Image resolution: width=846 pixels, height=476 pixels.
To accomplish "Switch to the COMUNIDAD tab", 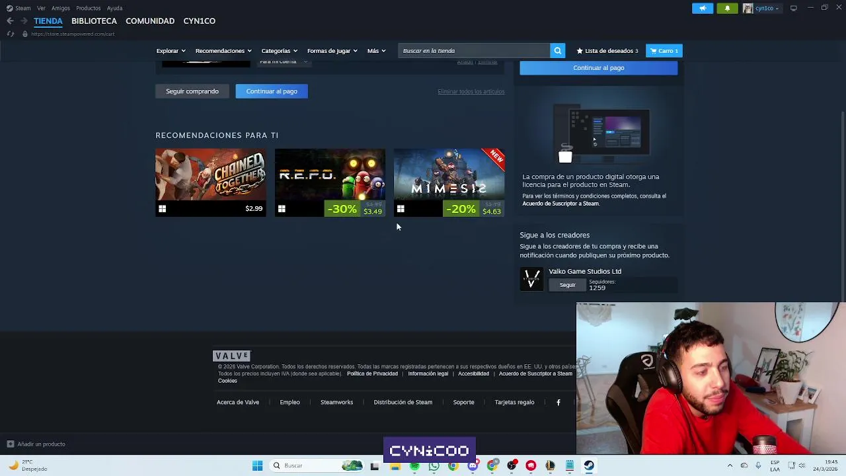I will [x=150, y=21].
